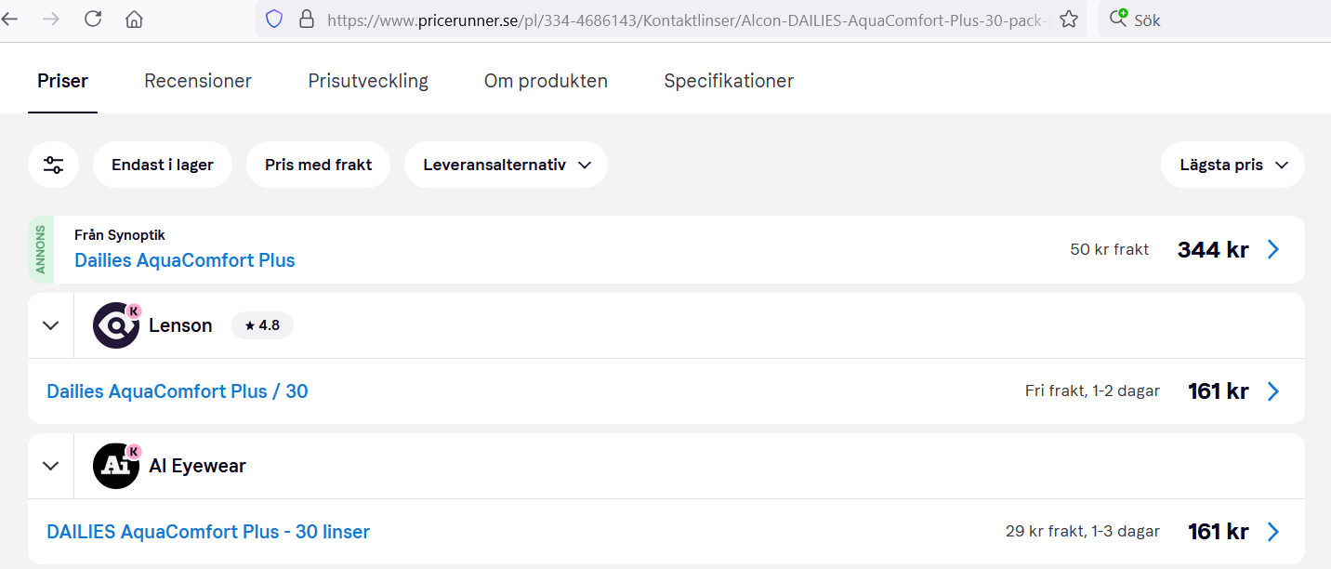This screenshot has height=569, width=1331.
Task: Toggle Endast i lager filter
Action: [x=163, y=165]
